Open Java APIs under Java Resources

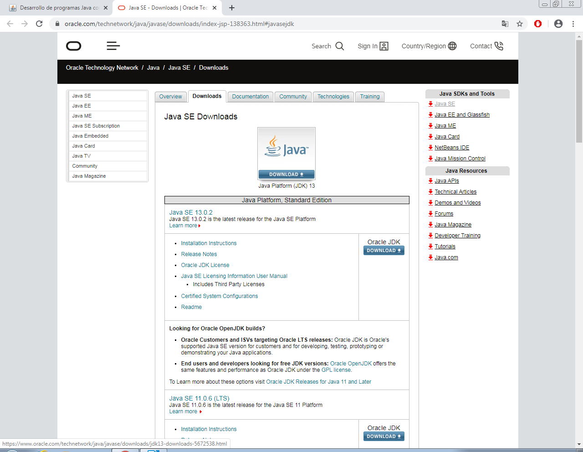pos(447,181)
